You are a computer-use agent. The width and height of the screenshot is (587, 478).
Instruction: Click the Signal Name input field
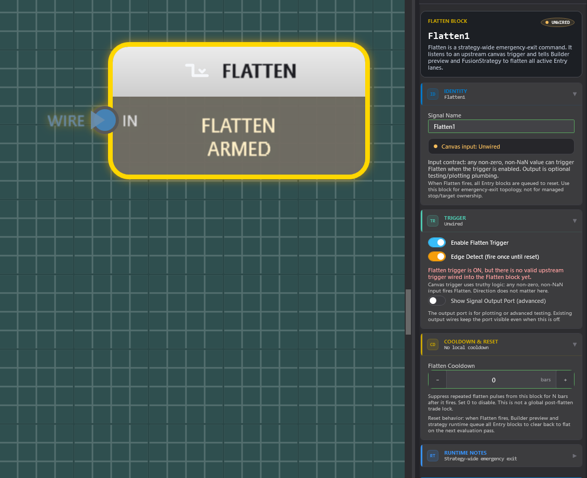[501, 127]
